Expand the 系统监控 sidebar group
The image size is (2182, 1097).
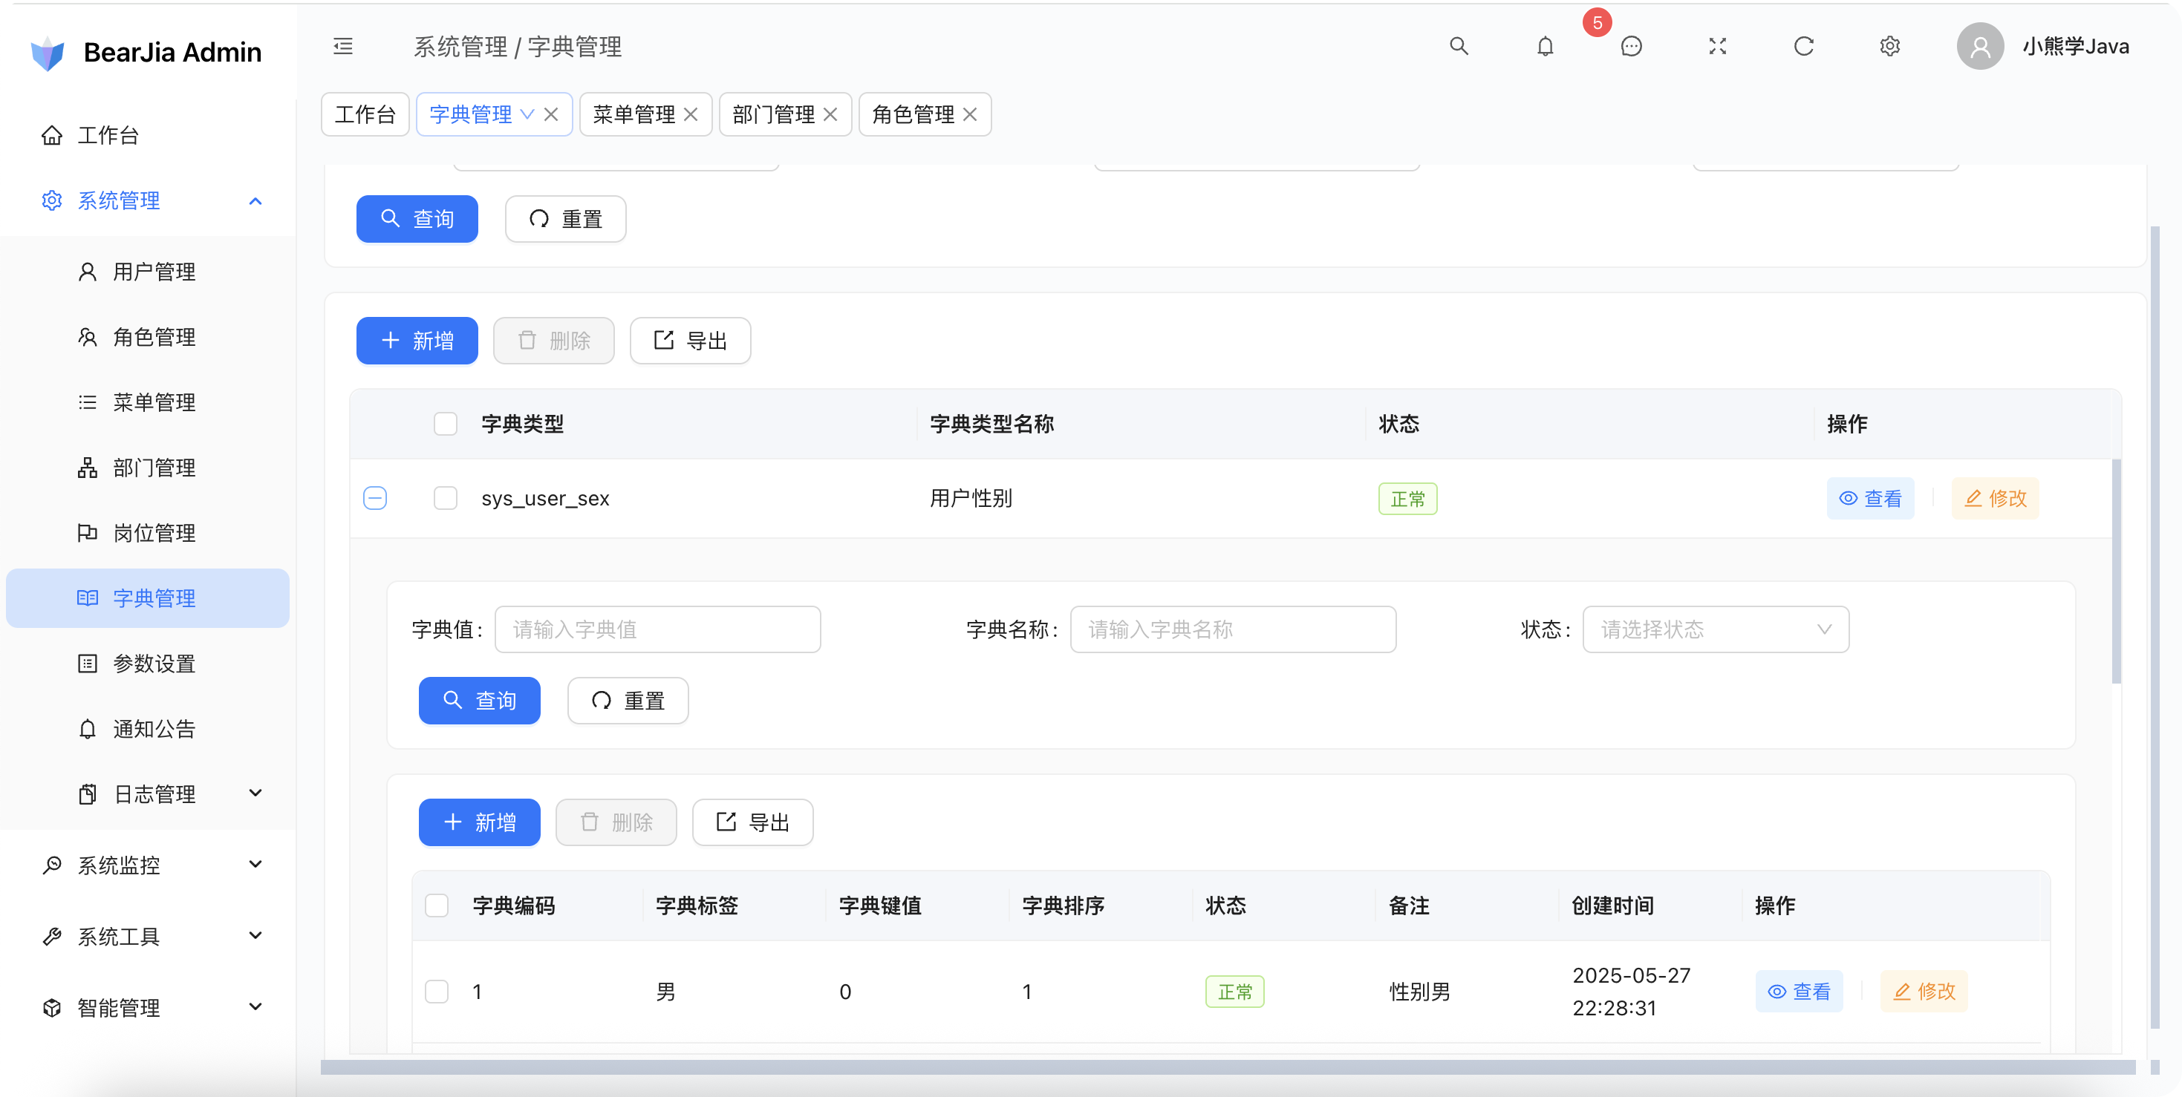click(149, 865)
